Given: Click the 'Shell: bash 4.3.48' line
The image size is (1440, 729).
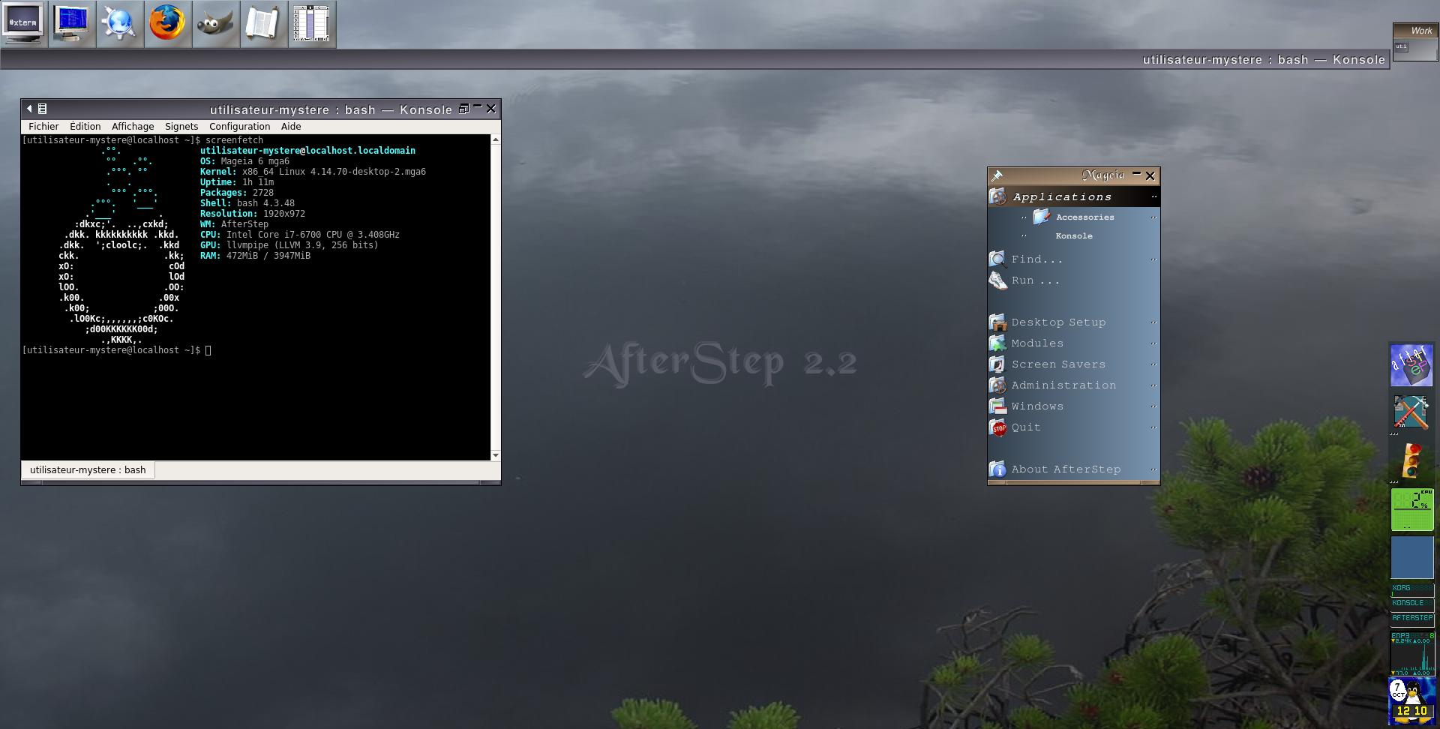Looking at the screenshot, I should pyautogui.click(x=247, y=203).
